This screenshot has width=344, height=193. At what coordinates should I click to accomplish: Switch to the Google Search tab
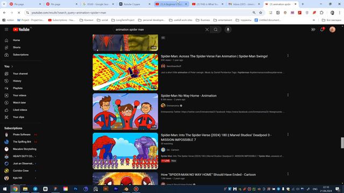click(98, 4)
